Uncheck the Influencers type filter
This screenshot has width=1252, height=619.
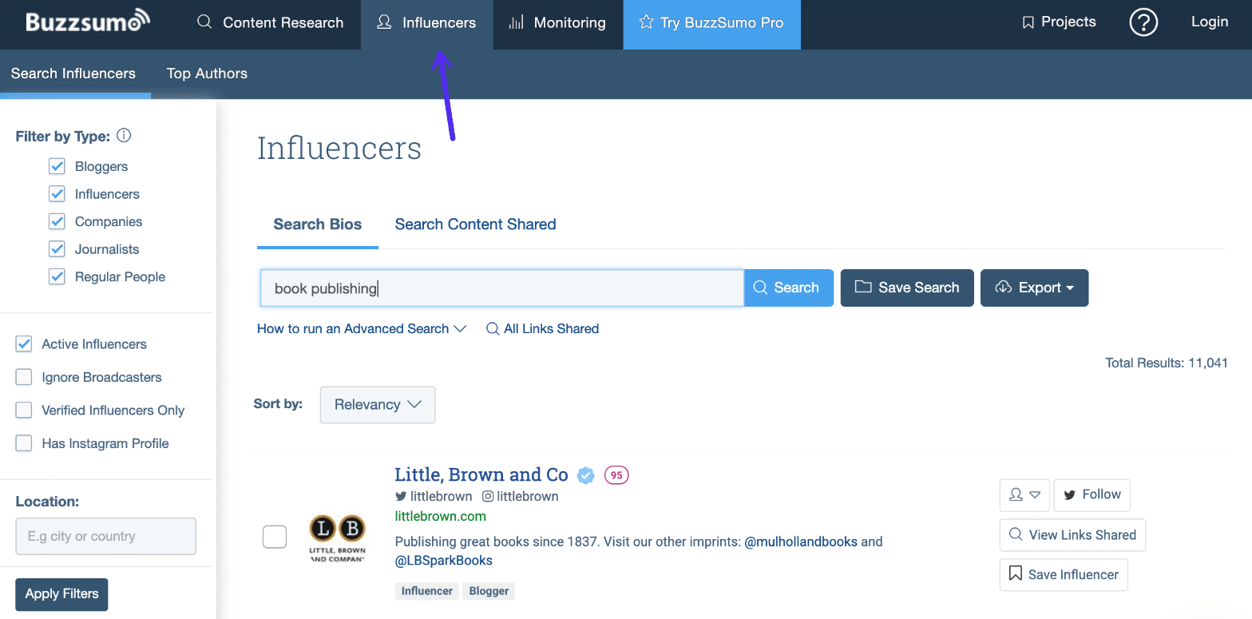point(57,194)
